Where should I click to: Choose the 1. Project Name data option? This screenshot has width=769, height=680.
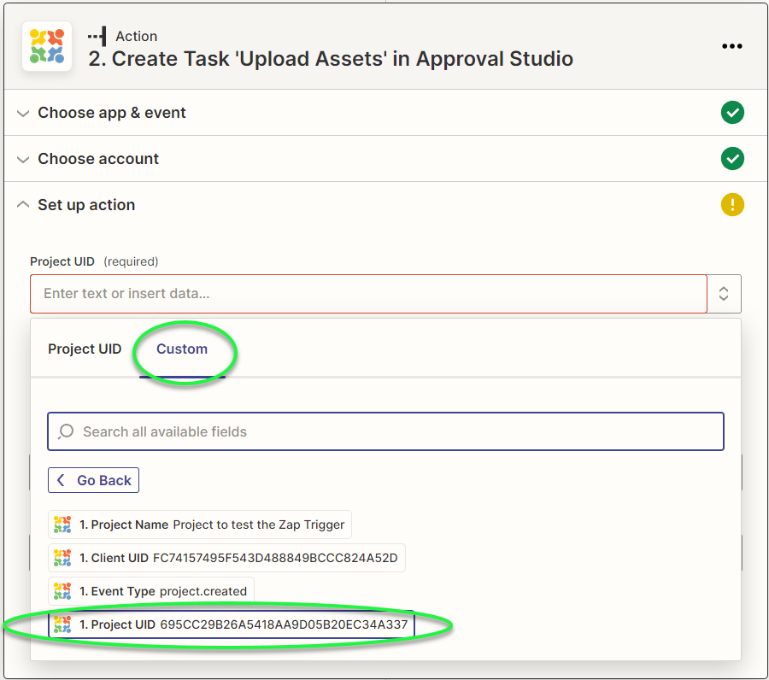200,525
